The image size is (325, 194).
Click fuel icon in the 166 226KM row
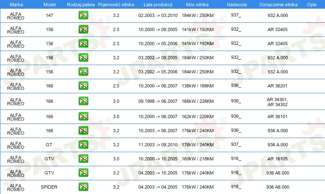[x=83, y=101]
